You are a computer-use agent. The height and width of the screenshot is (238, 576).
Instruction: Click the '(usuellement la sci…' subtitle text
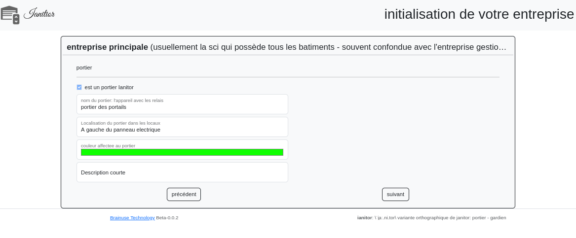pos(328,47)
